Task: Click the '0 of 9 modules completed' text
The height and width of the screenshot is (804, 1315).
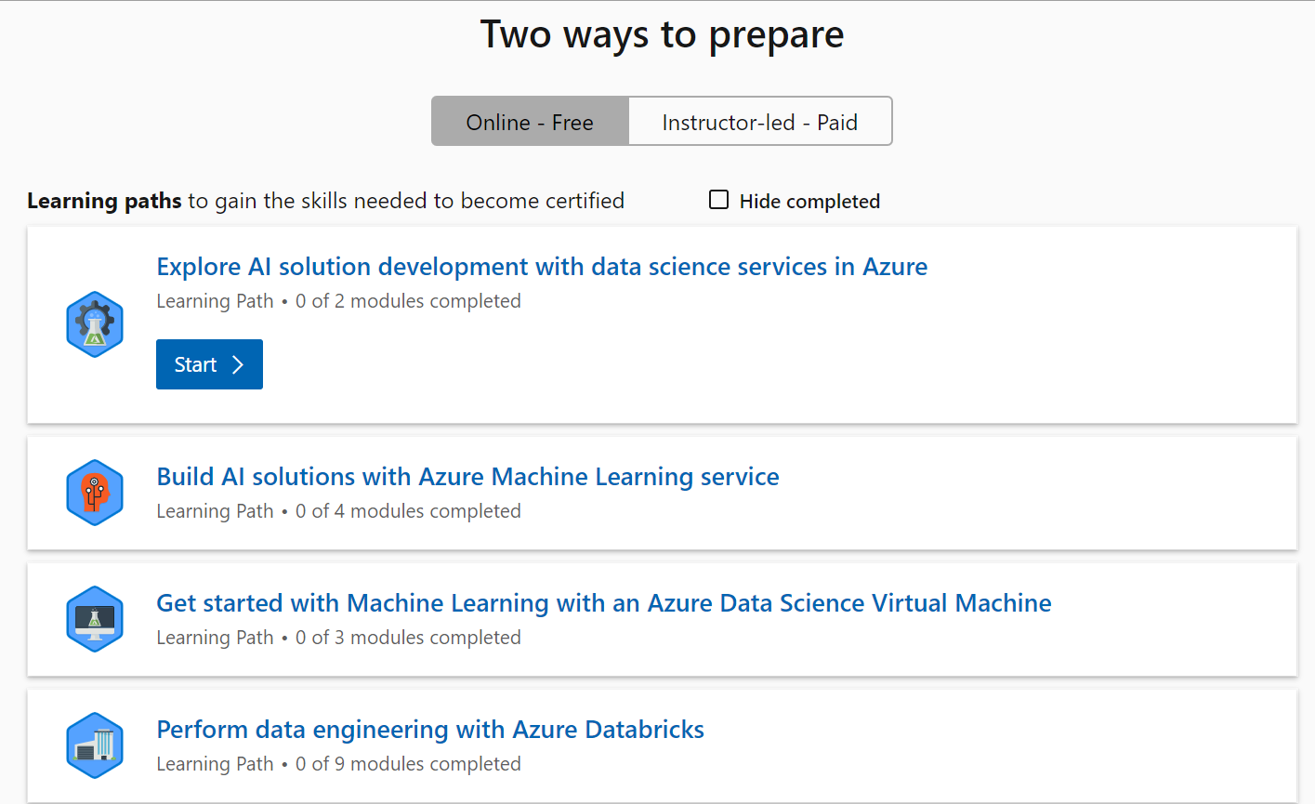Action: [x=408, y=764]
